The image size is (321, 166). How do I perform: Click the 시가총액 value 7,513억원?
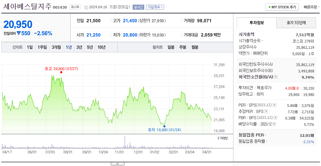pyautogui.click(x=305, y=35)
